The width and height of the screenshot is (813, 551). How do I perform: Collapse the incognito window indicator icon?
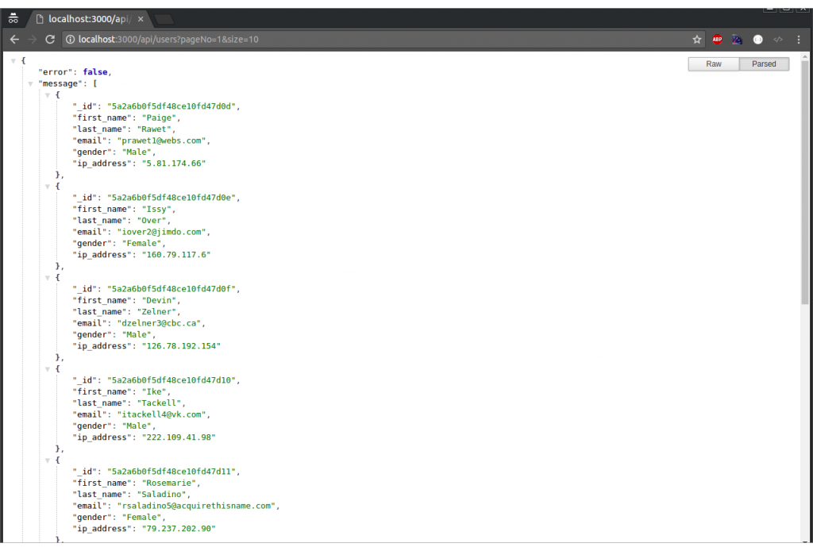tap(13, 17)
